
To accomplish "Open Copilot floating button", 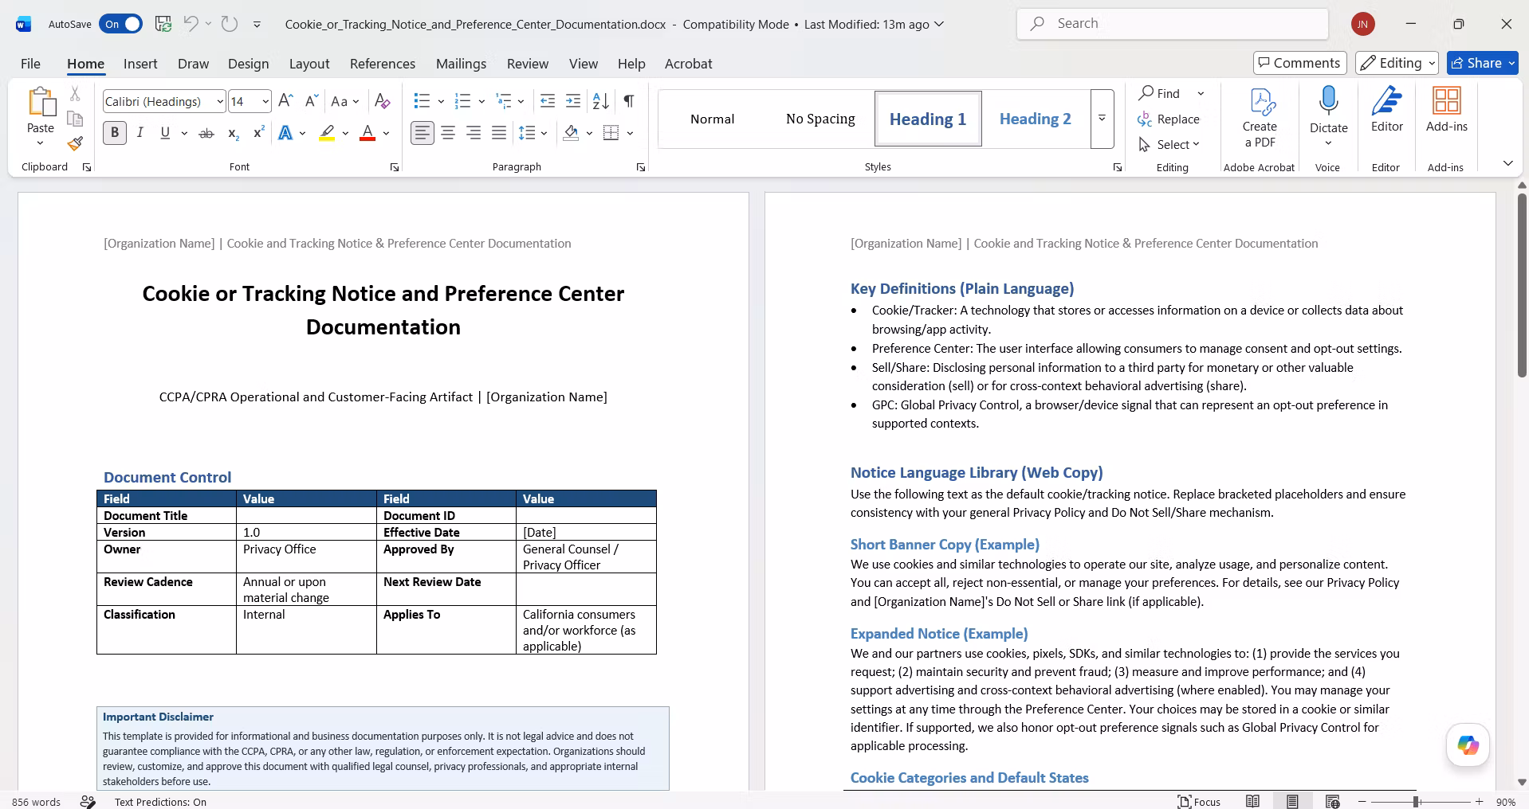I will pos(1468,745).
